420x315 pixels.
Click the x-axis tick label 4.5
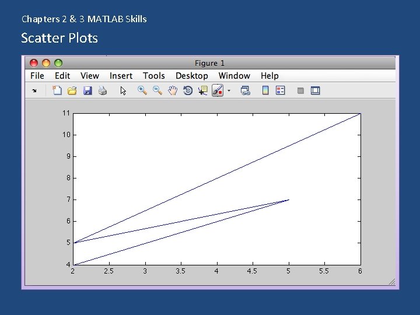[252, 271]
